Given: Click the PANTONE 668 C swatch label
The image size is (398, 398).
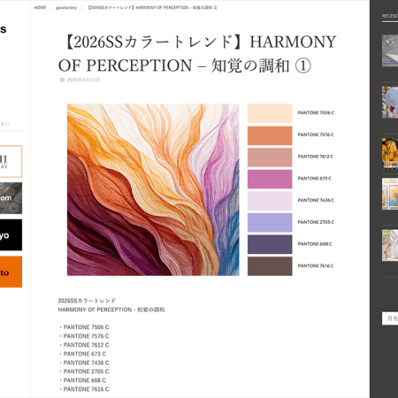Looking at the screenshot, I should pos(315,244).
